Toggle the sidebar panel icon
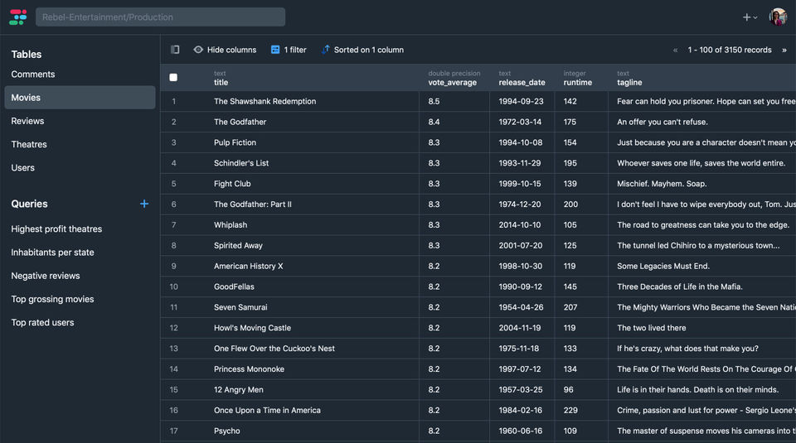Image resolution: width=796 pixels, height=443 pixels. [175, 50]
